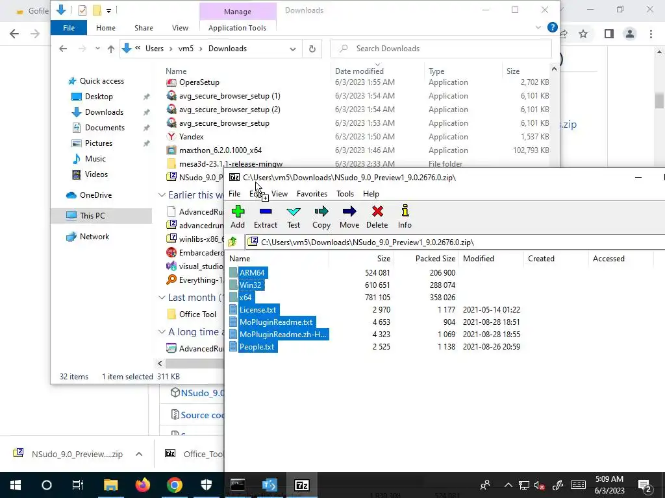Open Explorer help question mark icon
The width and height of the screenshot is (665, 498).
point(552,27)
